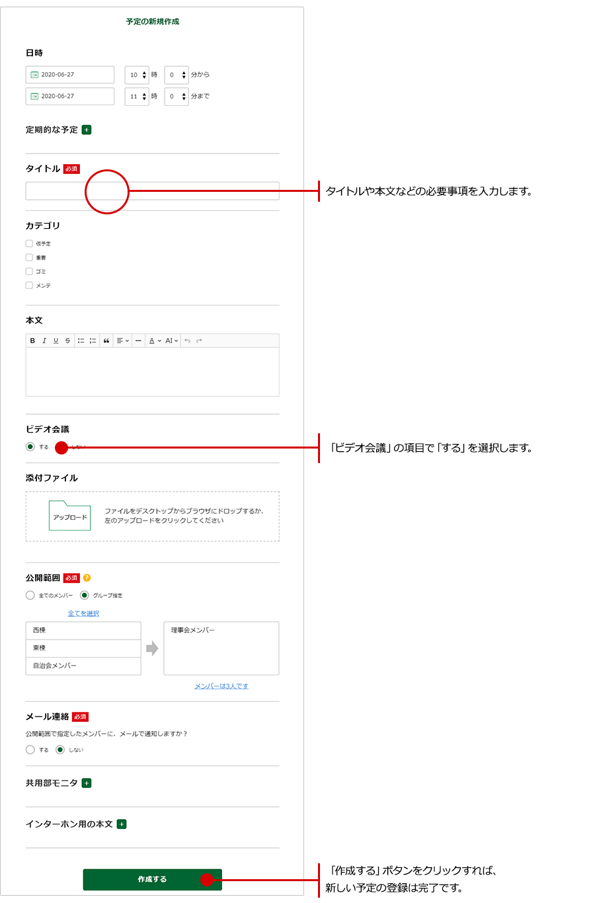The width and height of the screenshot is (595, 903).
Task: Check the メンテ category checkbox
Action: coord(29,285)
